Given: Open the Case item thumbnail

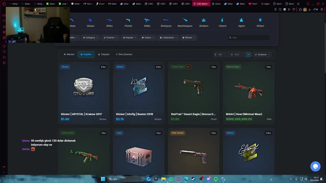Looking at the screenshot, I should click(x=139, y=157).
